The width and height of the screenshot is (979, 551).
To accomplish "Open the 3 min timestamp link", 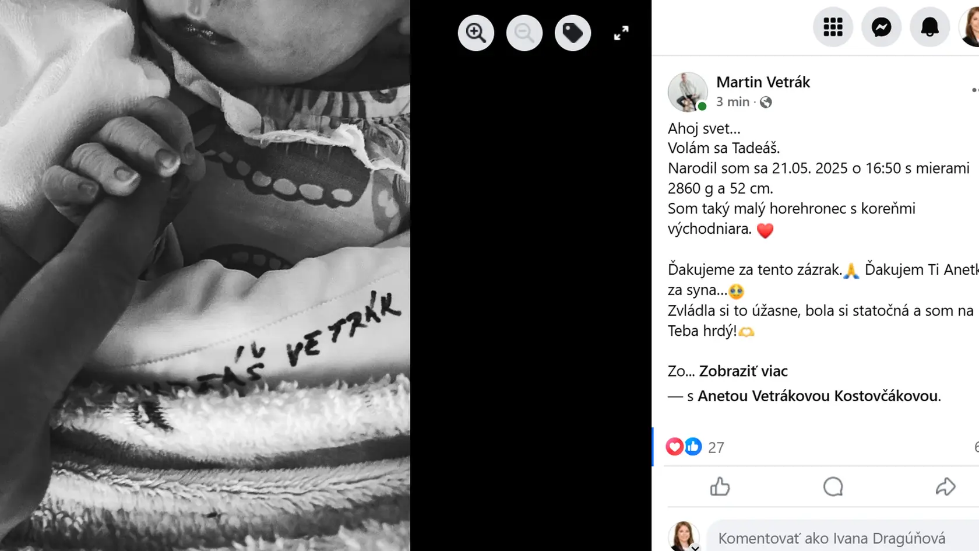I will [x=733, y=102].
